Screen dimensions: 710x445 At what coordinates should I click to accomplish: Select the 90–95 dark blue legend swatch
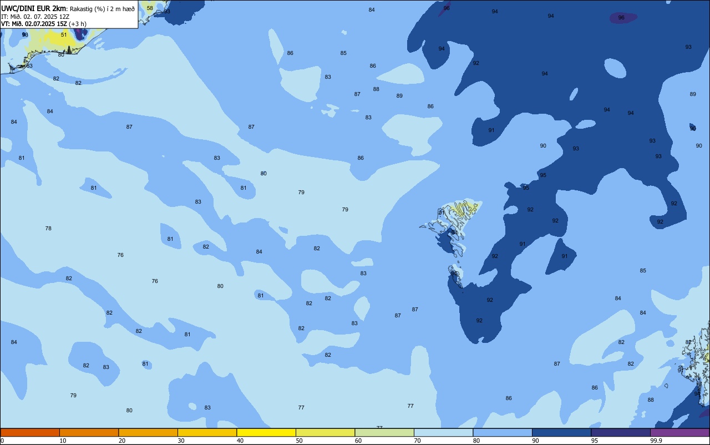(x=561, y=432)
